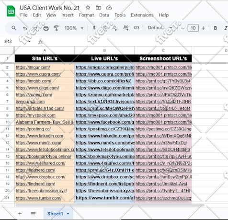Rename the document title USA Client Work
The height and width of the screenshot is (220, 228).
click(x=49, y=8)
